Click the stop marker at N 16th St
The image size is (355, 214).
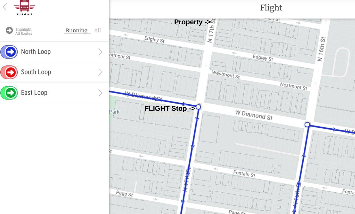tap(307, 125)
